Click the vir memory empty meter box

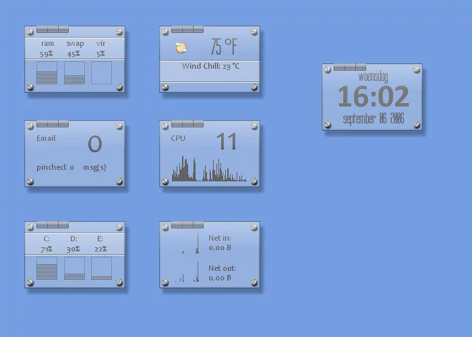[x=101, y=73]
